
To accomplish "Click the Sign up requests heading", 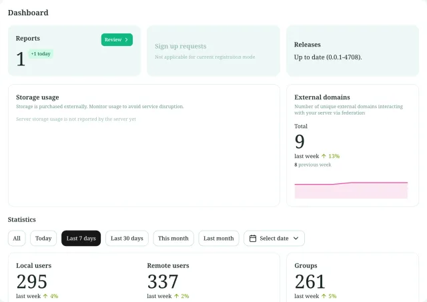I will coord(181,46).
